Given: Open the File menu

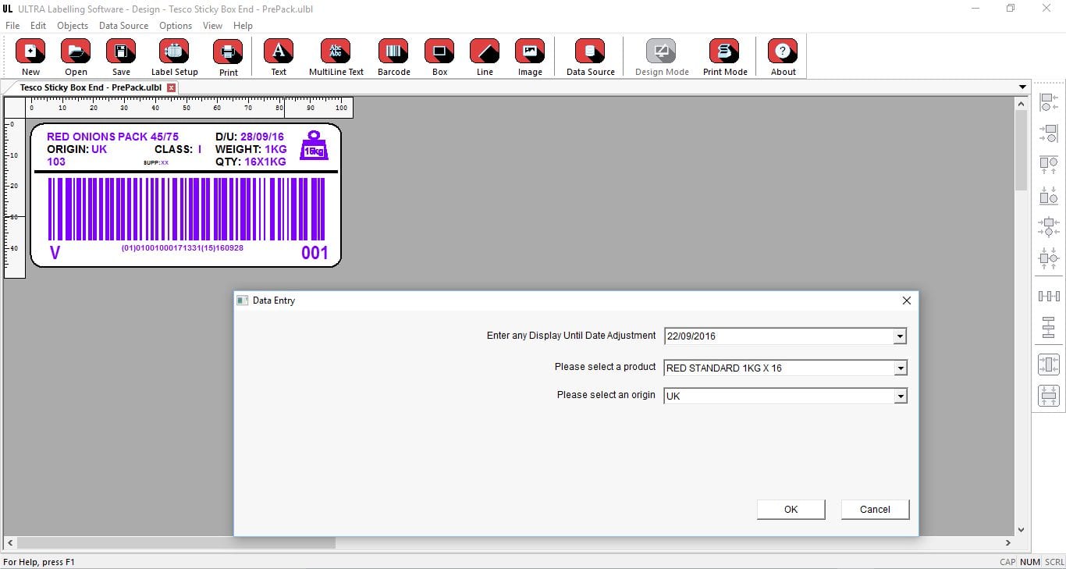Looking at the screenshot, I should 12,26.
